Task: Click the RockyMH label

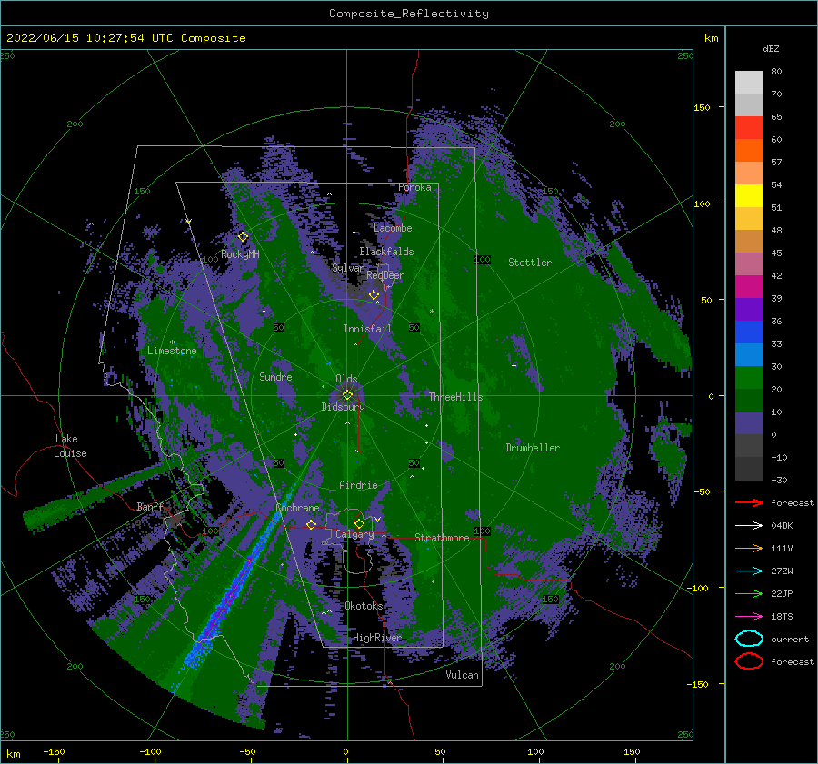Action: pos(240,254)
